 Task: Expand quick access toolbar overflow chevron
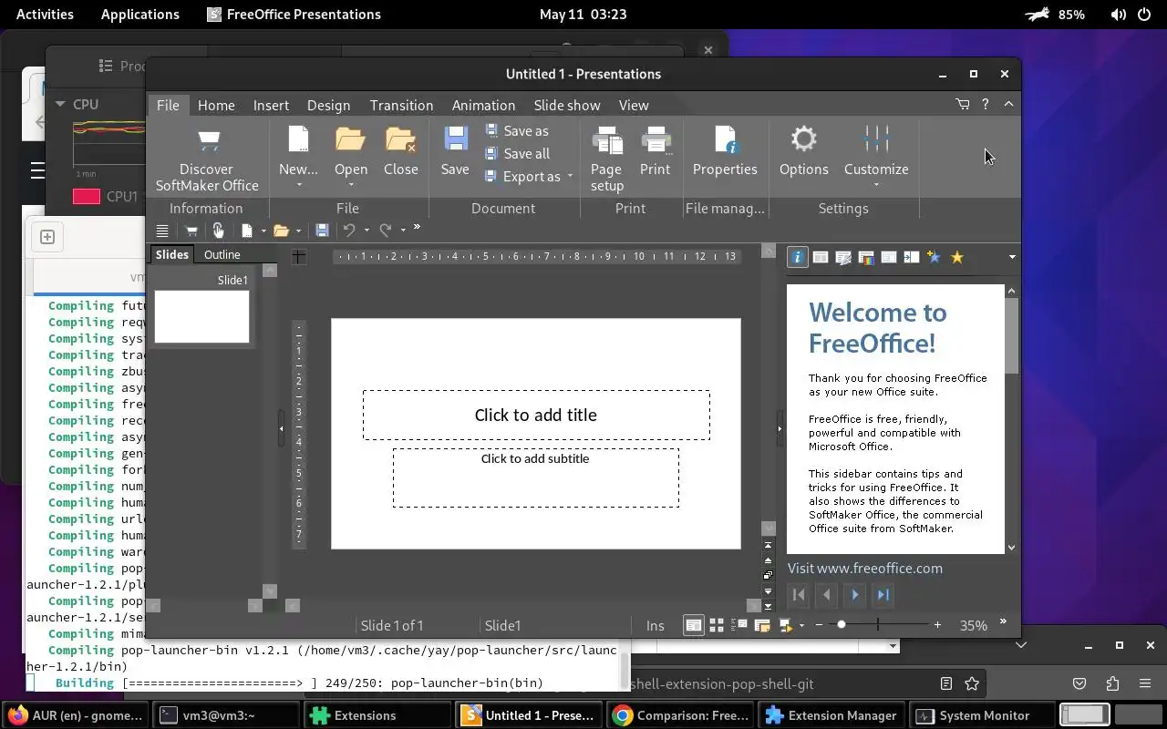418,228
